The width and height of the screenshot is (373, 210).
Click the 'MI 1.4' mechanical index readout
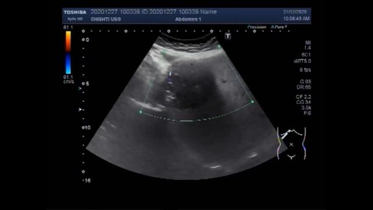[x=308, y=45]
